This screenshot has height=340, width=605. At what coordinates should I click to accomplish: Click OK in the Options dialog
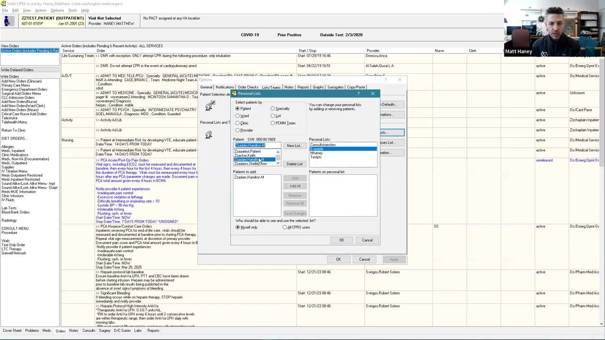coord(338,259)
